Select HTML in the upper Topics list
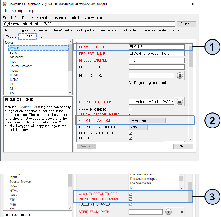 pos(14,75)
